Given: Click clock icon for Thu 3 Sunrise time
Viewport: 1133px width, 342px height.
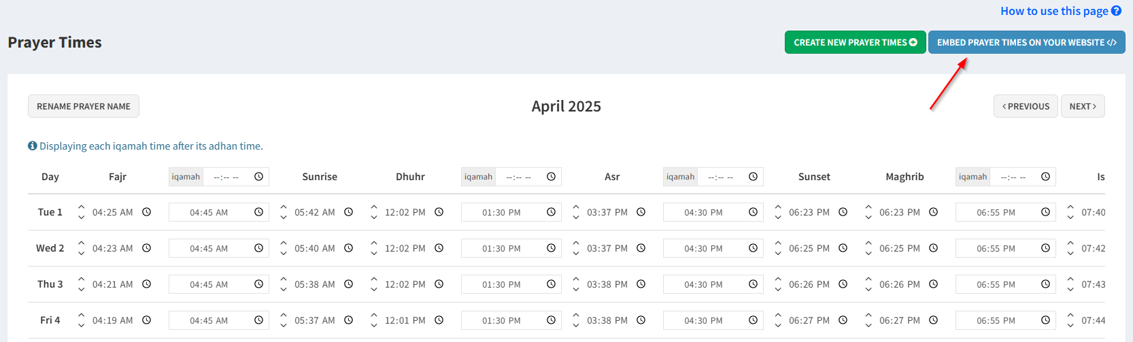Looking at the screenshot, I should [x=348, y=284].
